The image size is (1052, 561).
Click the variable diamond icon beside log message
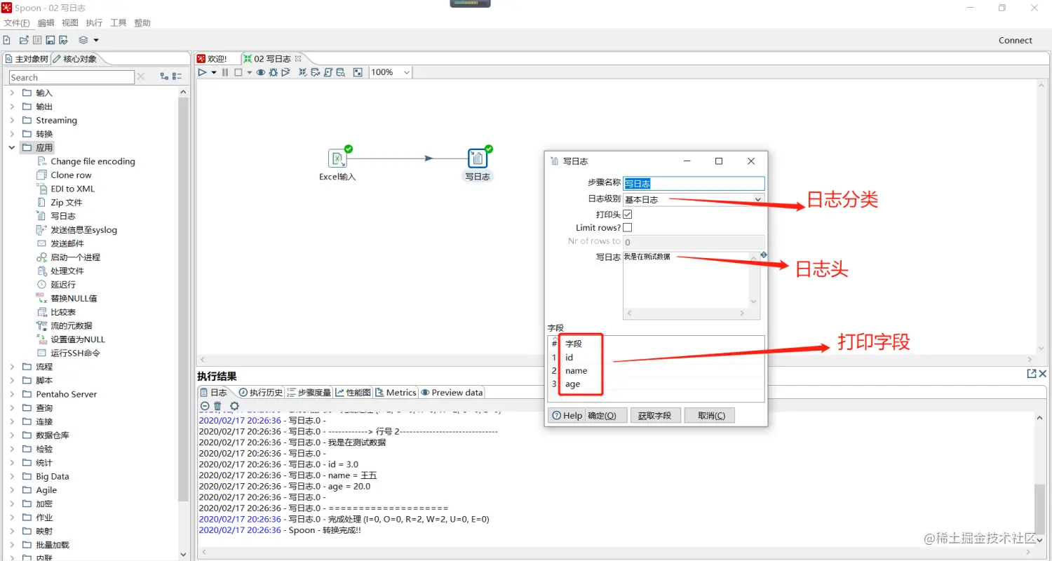[764, 255]
